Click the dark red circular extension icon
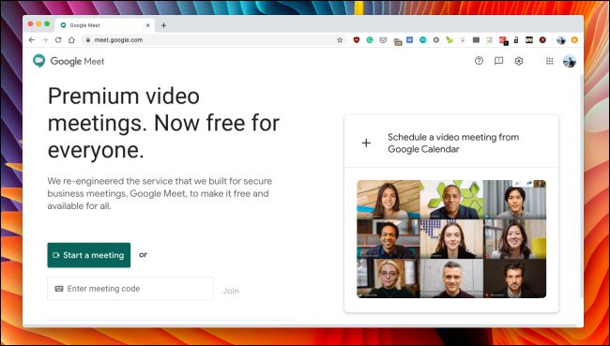610x346 pixels. 542,40
